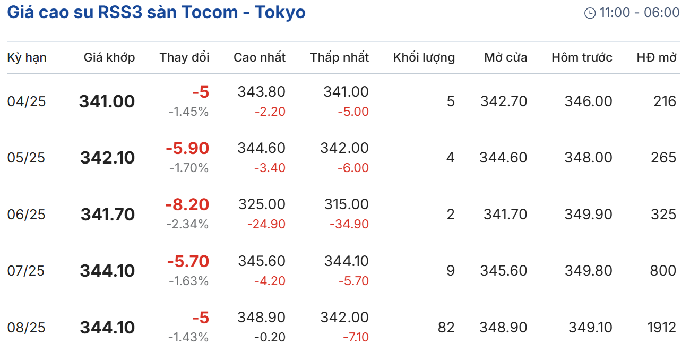Select the 06/25 contract term
The image size is (690, 360).
(x=27, y=215)
